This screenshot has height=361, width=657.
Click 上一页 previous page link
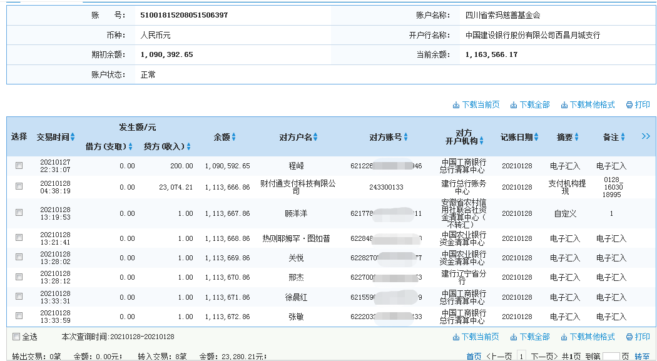click(500, 356)
